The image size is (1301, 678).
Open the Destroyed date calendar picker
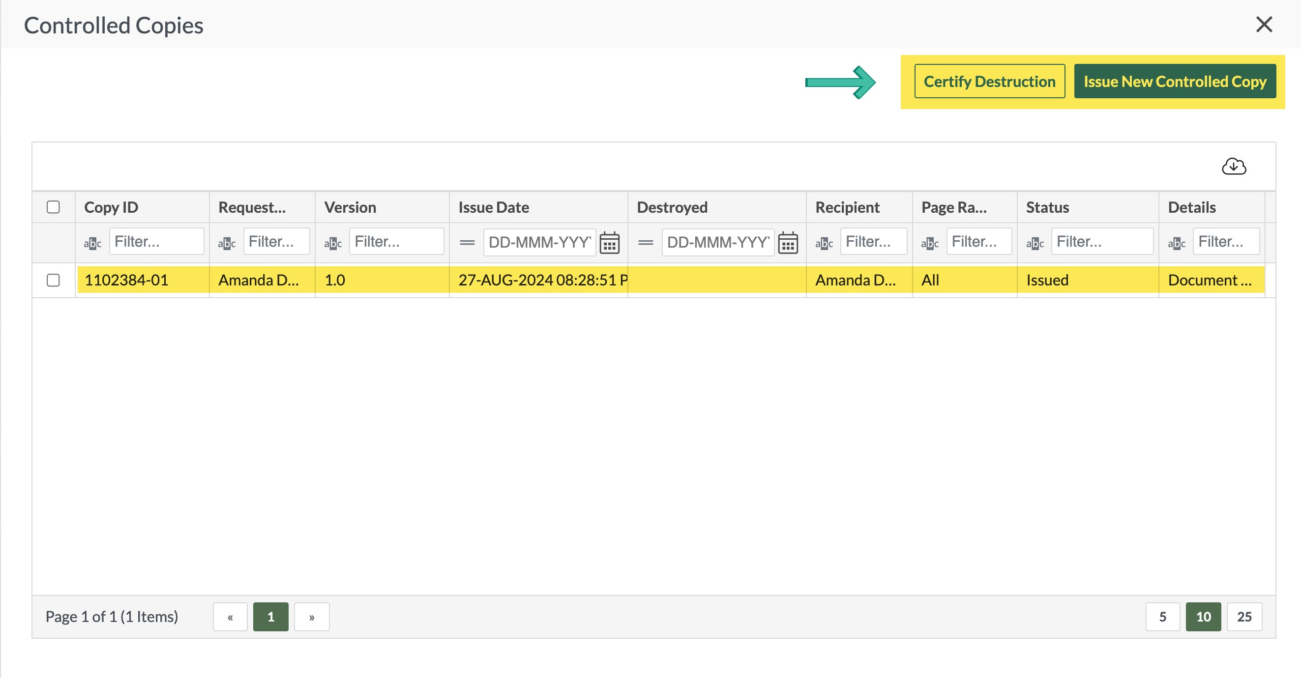coord(788,243)
